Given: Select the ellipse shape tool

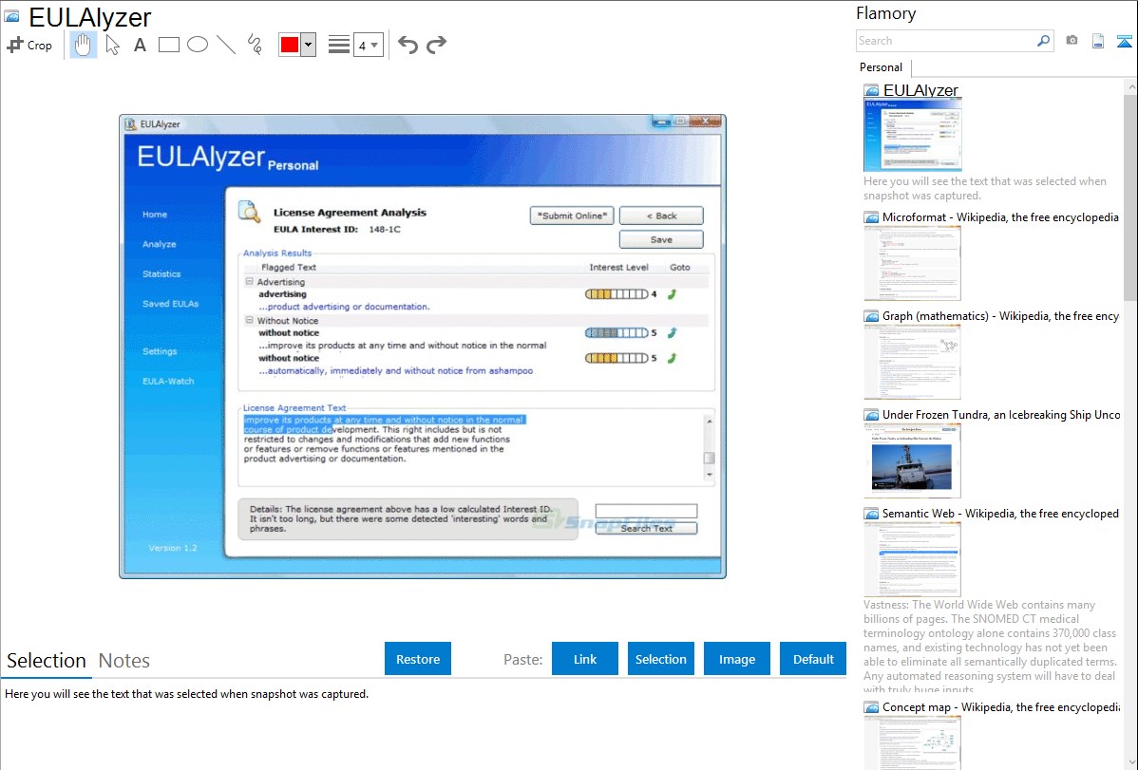Looking at the screenshot, I should tap(198, 45).
